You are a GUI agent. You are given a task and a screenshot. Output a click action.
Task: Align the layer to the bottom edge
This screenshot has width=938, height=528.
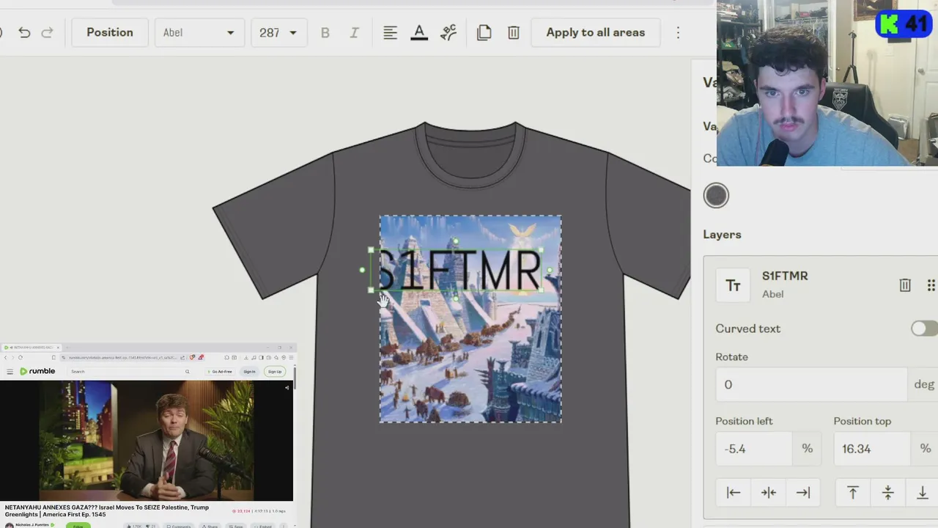[923, 493]
